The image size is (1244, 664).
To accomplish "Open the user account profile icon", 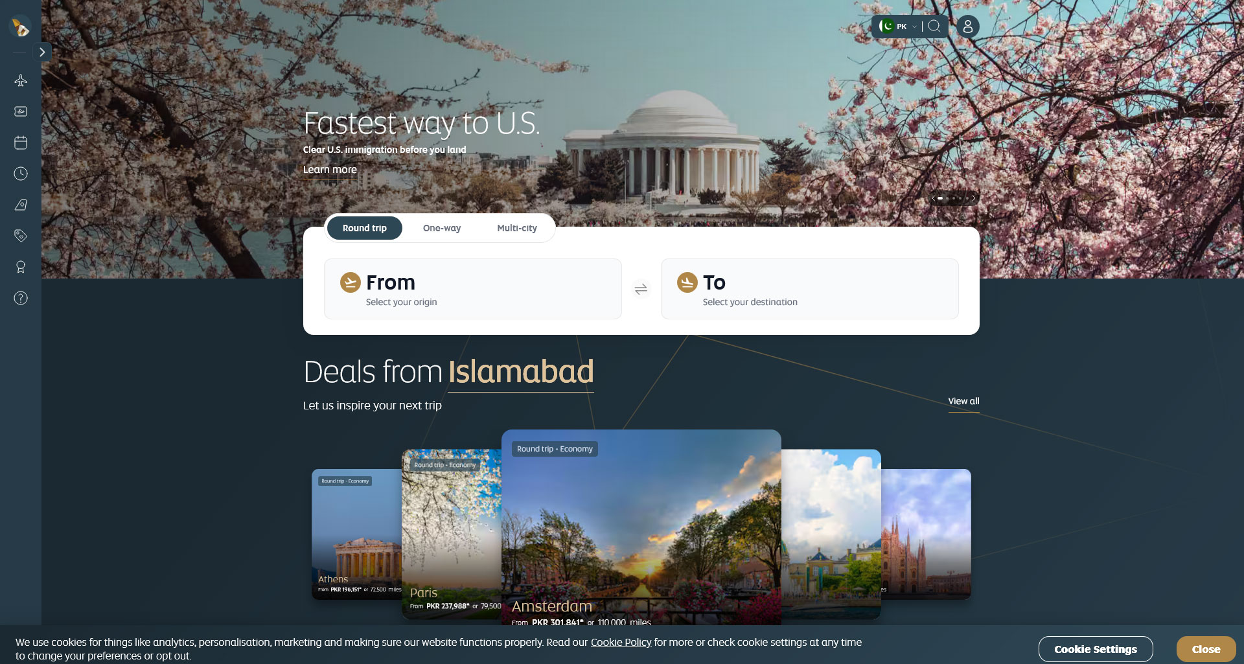I will (968, 27).
